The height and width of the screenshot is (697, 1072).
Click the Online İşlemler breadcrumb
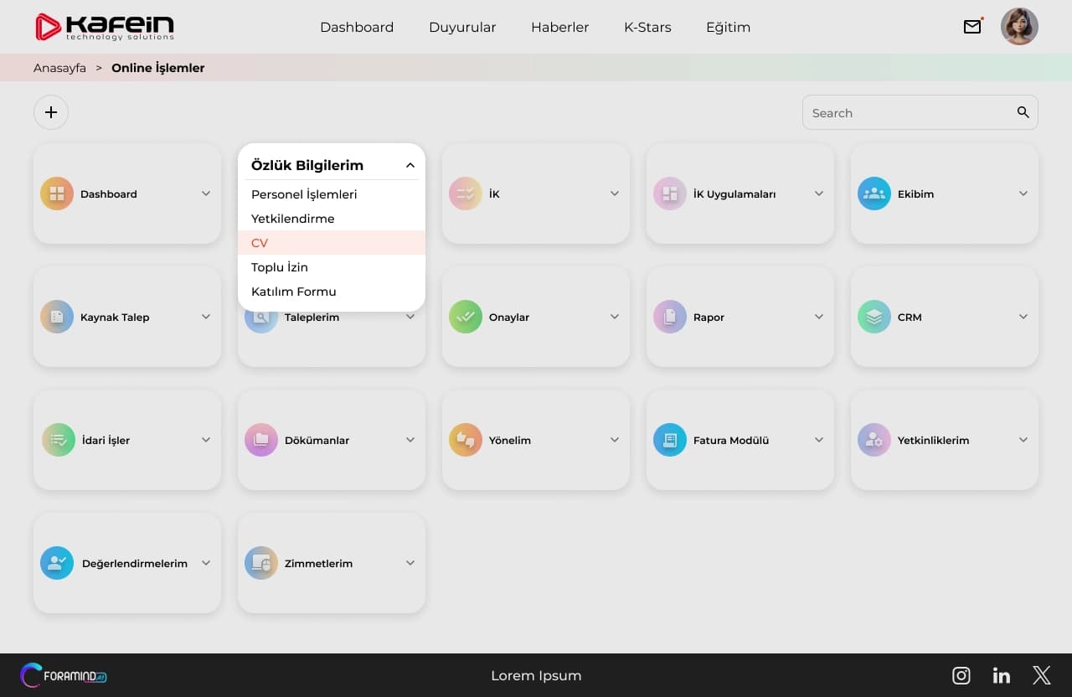158,68
